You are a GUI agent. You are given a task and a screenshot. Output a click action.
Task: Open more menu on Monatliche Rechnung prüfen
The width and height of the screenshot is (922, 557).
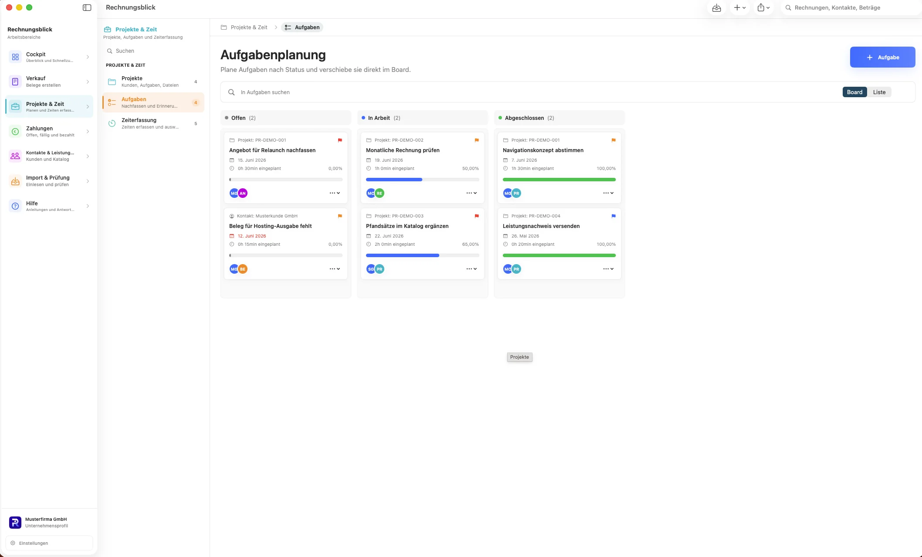[471, 193]
